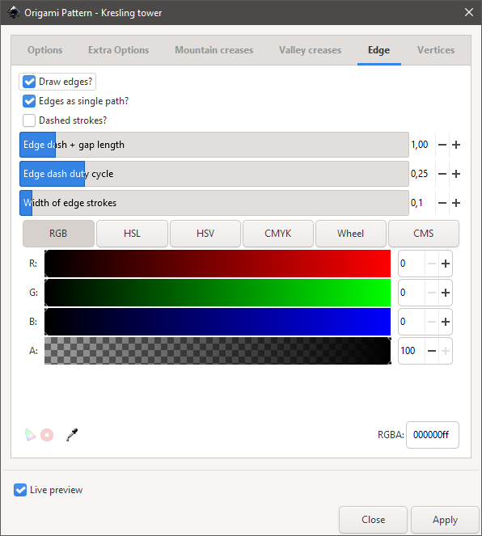Screen dimensions: 482x536
Task: Click the RGBA hex input field
Action: (433, 435)
